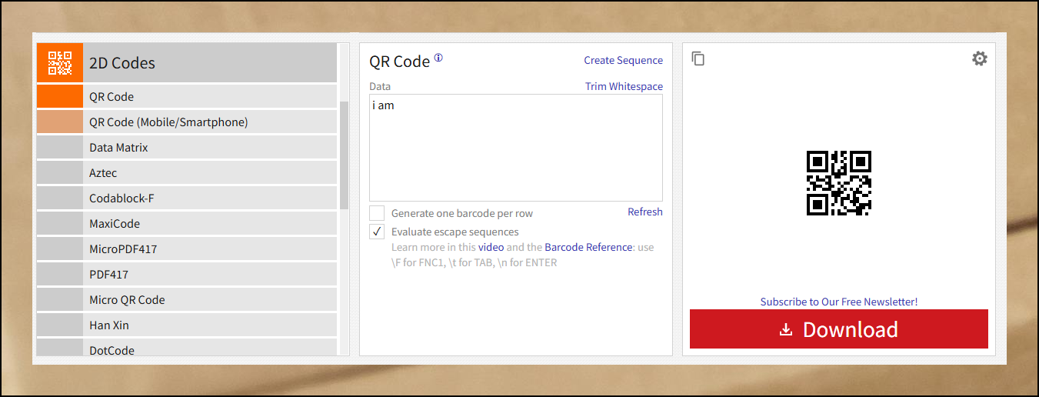The height and width of the screenshot is (397, 1039).
Task: Uncheck Evaluate escape sequences
Action: pyautogui.click(x=377, y=232)
